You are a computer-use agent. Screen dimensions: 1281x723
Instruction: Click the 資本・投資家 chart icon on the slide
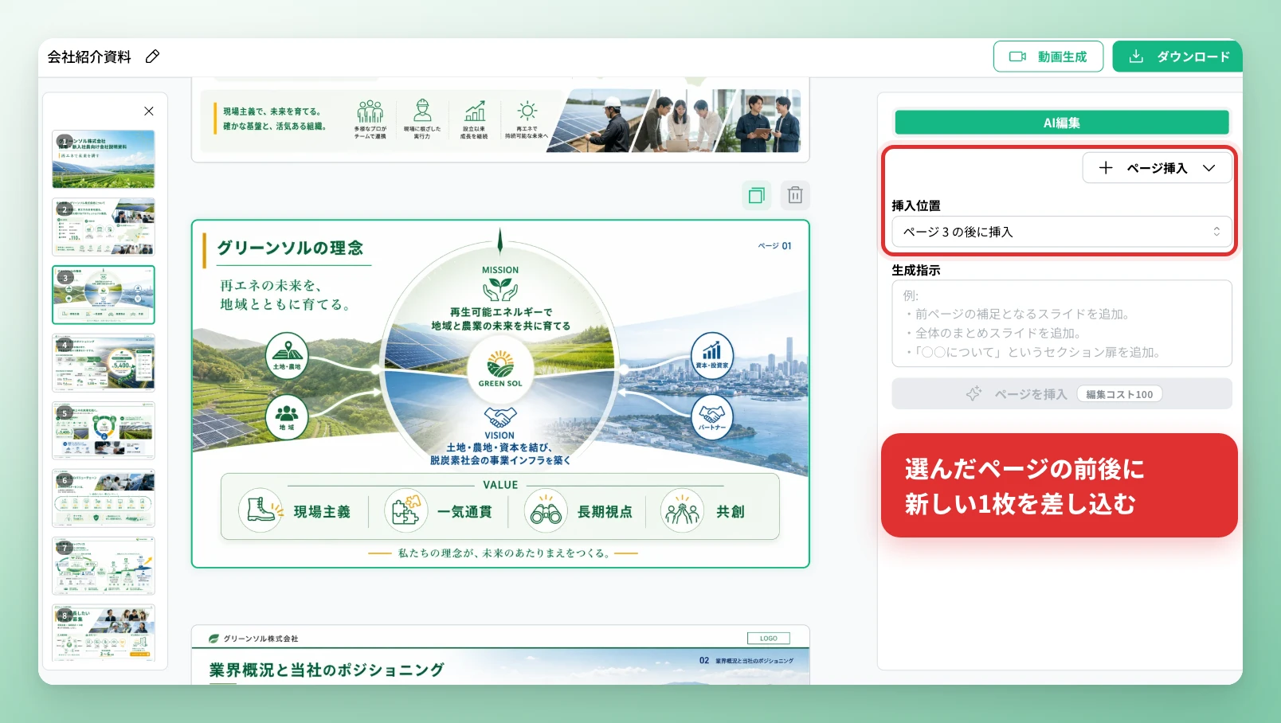[x=712, y=354]
